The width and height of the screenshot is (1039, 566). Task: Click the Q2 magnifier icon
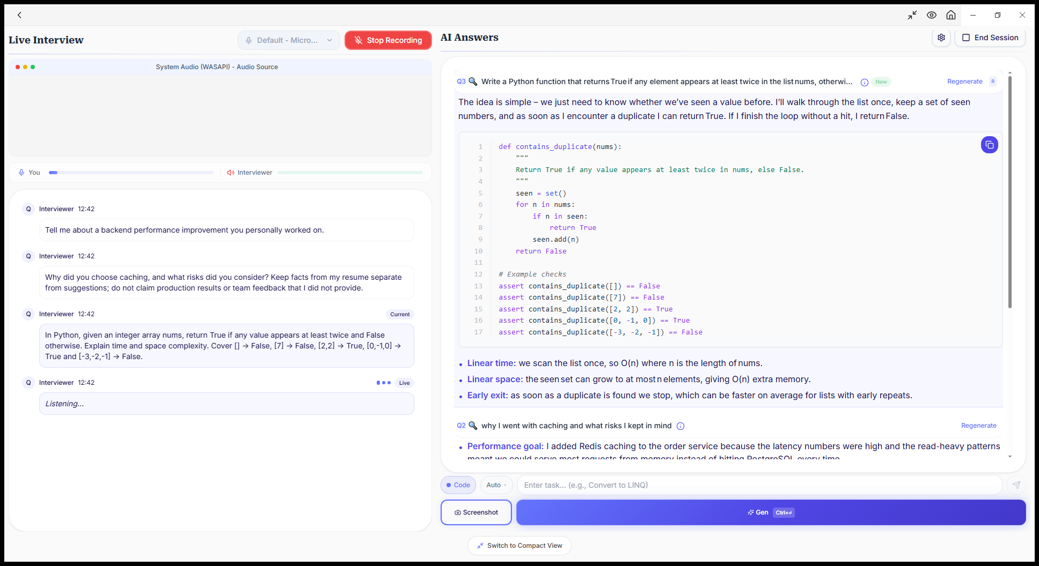coord(473,426)
